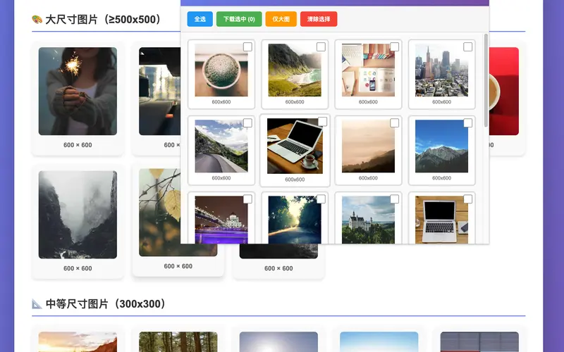The image size is (564, 352).
Task: Open the sparkler photo on the page
Action: click(78, 91)
